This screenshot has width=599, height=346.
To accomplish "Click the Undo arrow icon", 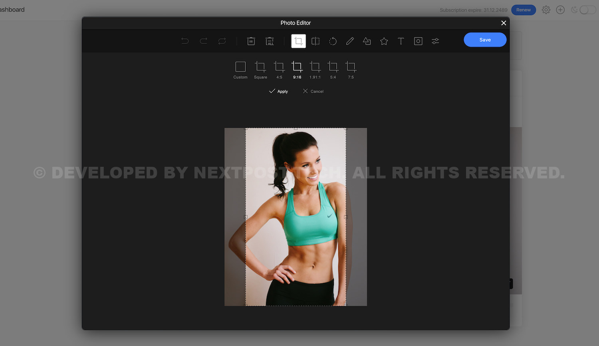I will (x=185, y=41).
